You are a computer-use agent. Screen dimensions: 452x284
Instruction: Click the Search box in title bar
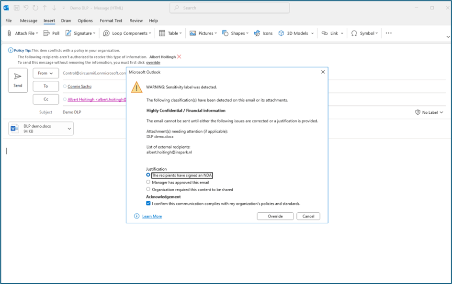tap(230, 8)
